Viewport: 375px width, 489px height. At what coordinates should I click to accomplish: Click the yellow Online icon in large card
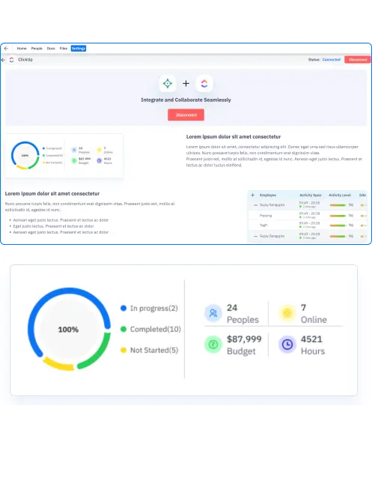tap(287, 313)
